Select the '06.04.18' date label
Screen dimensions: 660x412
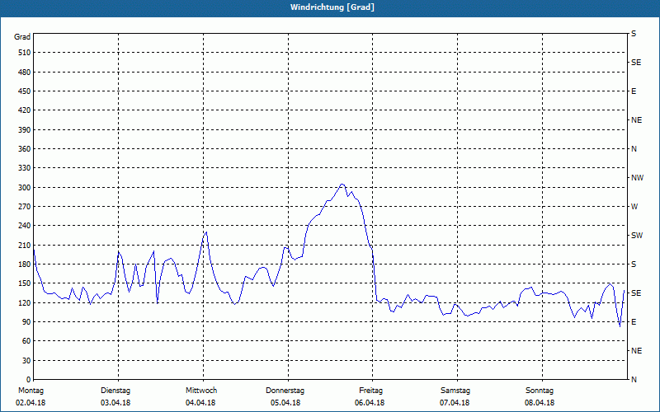(x=370, y=403)
